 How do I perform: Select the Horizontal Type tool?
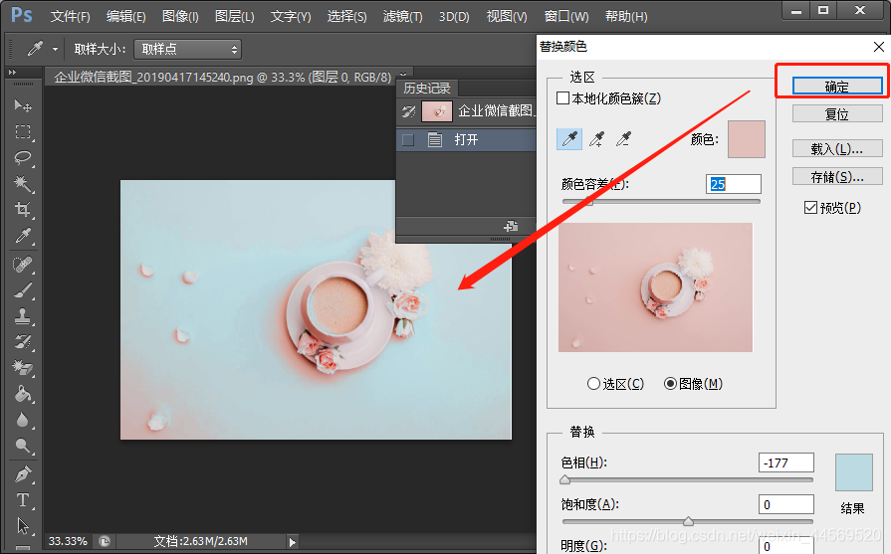click(23, 500)
